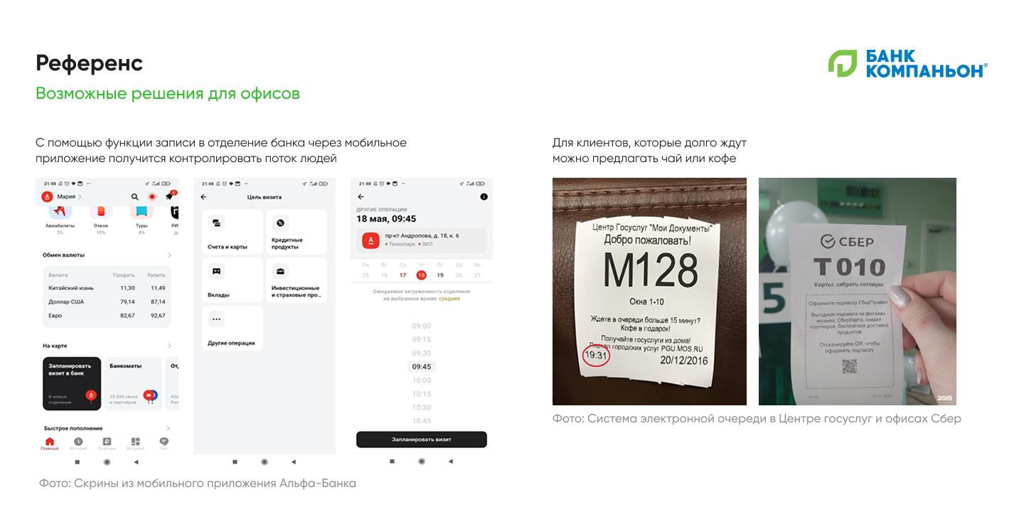This screenshot has height=512, width=1024.
Task: Tap the search magnifier icon beside Мария
Action: pos(134,197)
